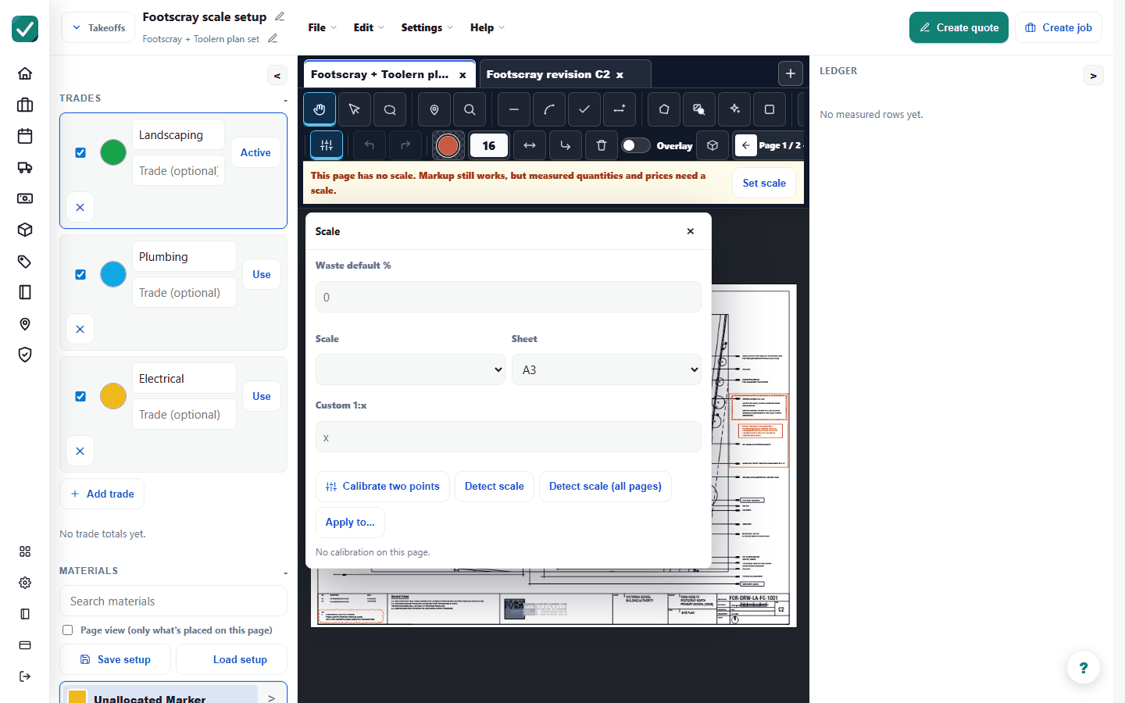Open the delivery truck icon in sidebar
The image size is (1125, 703).
click(x=25, y=167)
